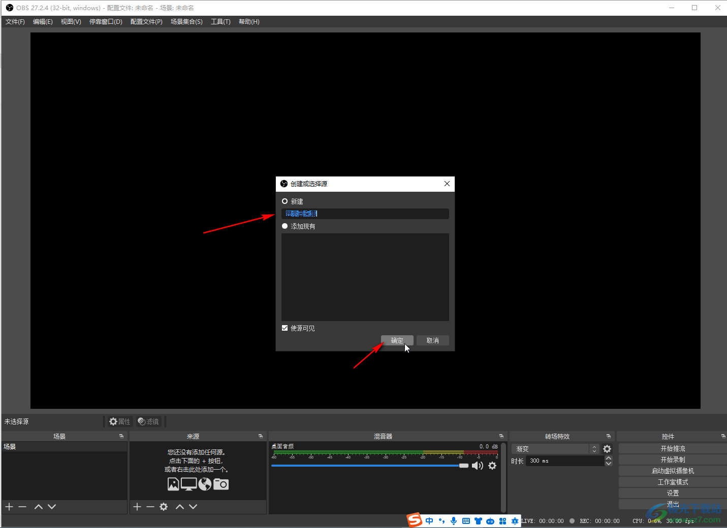Open 设置 (settings) in Controls panel
This screenshot has height=528, width=727.
(x=673, y=493)
